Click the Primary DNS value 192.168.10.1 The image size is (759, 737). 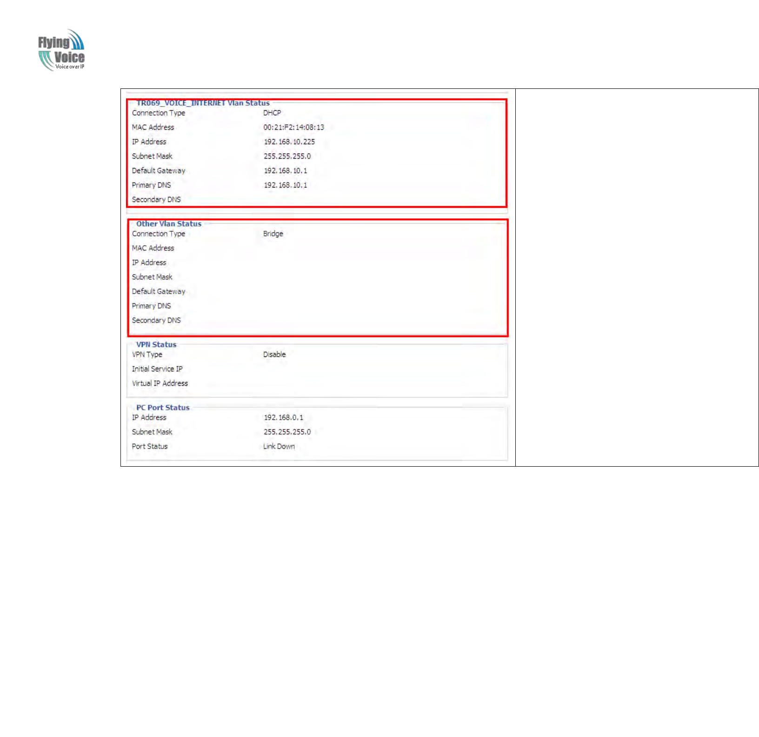(x=286, y=185)
